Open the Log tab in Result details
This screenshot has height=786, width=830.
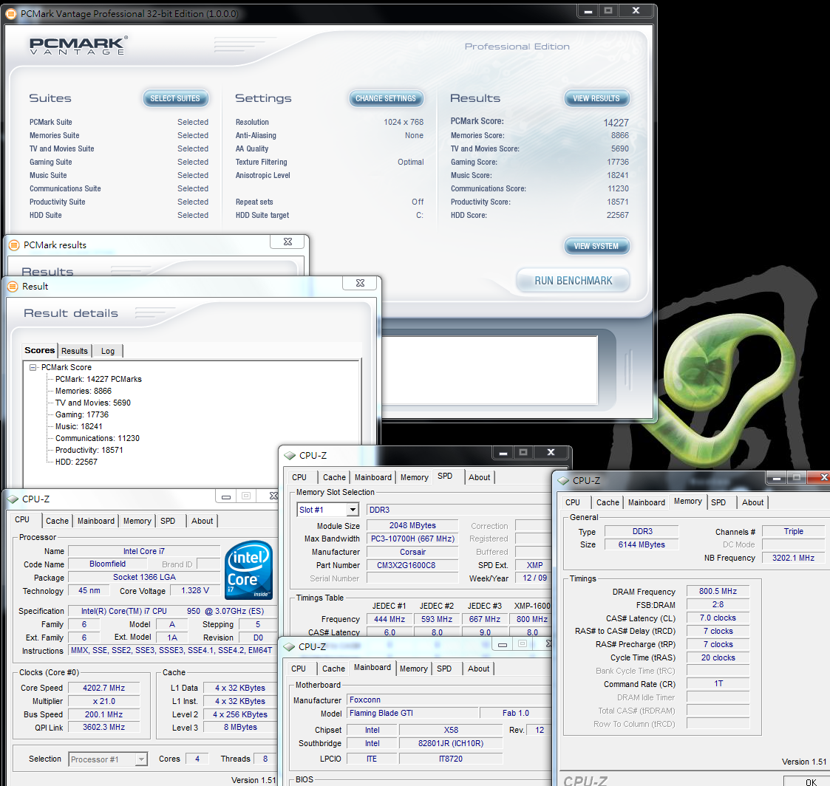pos(108,351)
